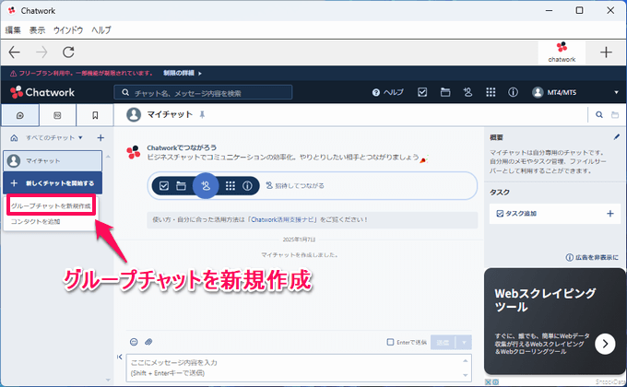Click the home icon in sidebar
The height and width of the screenshot is (387, 627).
[14, 138]
